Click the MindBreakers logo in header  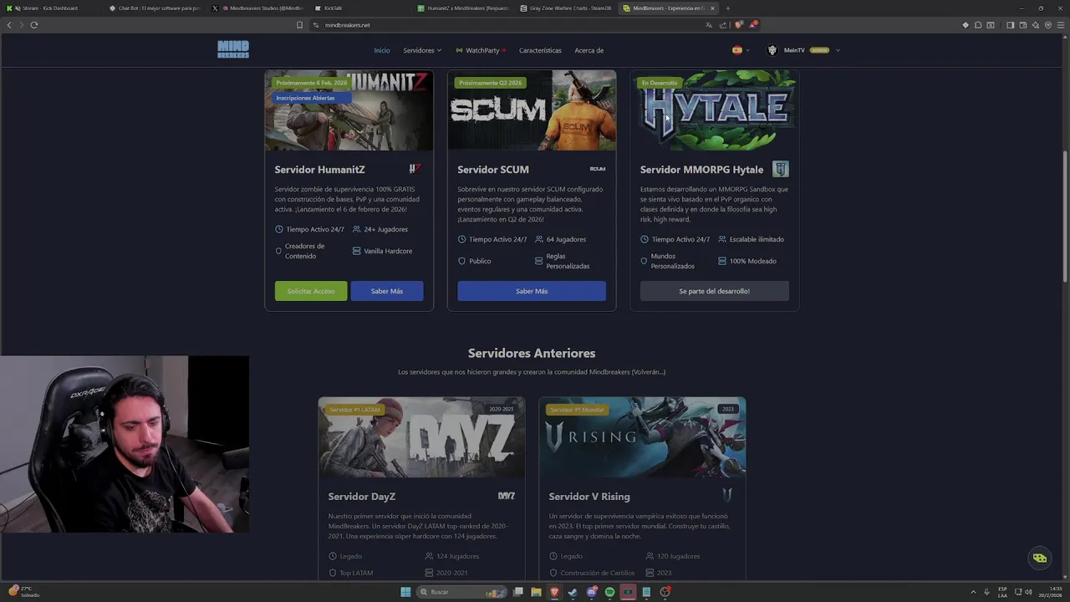pos(233,49)
